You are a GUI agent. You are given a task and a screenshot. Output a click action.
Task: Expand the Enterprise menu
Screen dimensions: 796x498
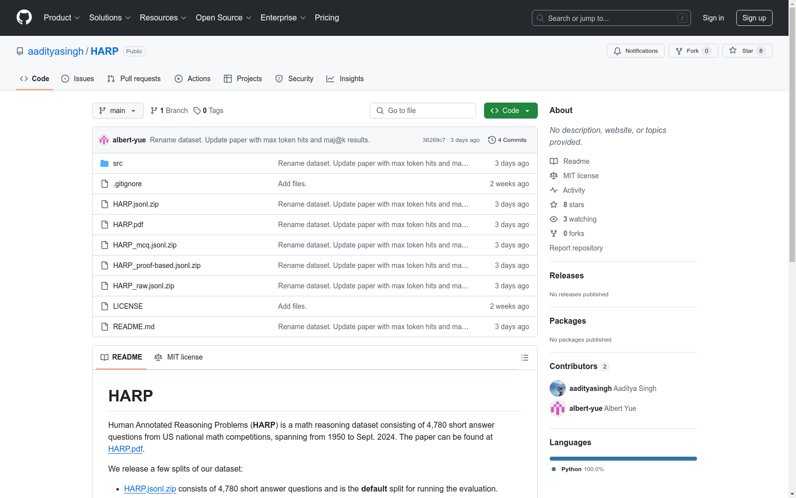(x=283, y=17)
